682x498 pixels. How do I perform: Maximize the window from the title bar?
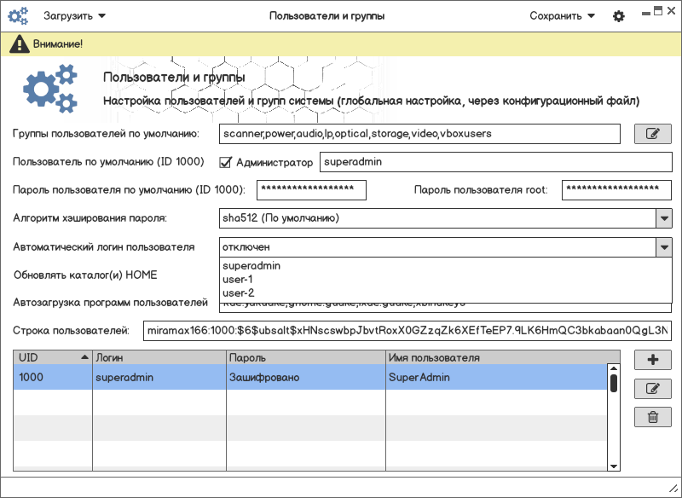click(657, 12)
